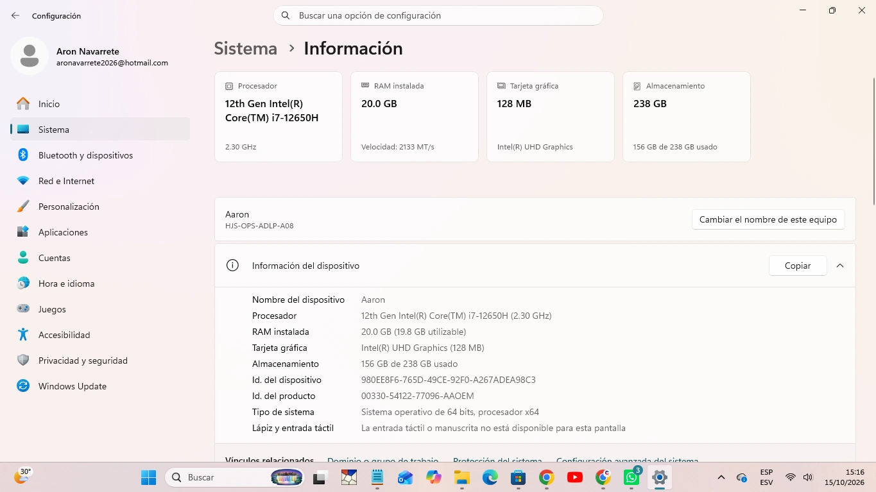
Task: Click Cambiar el nombre de este equipo
Action: [768, 219]
